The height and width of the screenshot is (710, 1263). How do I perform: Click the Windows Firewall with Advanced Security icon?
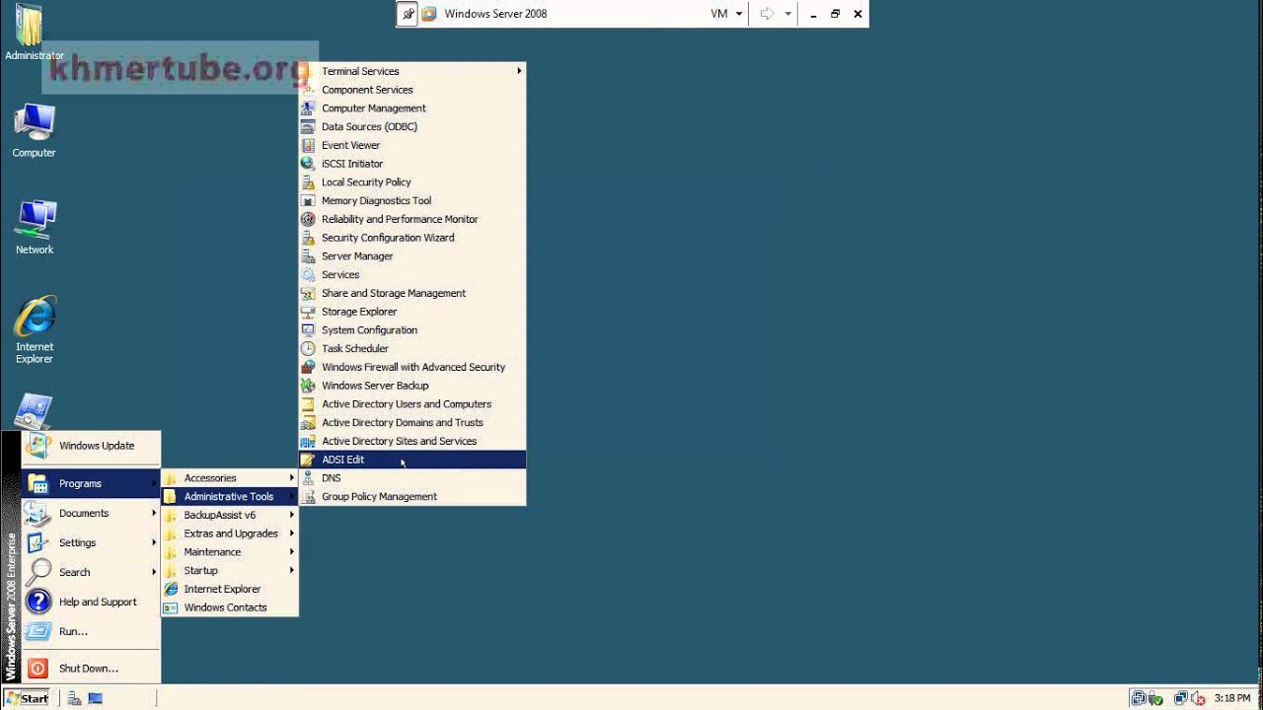(308, 367)
